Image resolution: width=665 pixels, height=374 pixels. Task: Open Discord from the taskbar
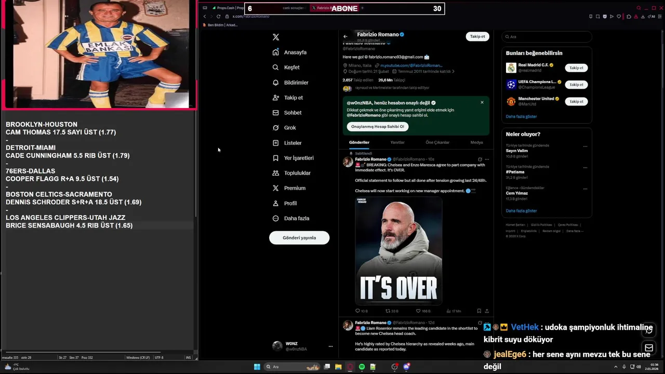(x=406, y=367)
